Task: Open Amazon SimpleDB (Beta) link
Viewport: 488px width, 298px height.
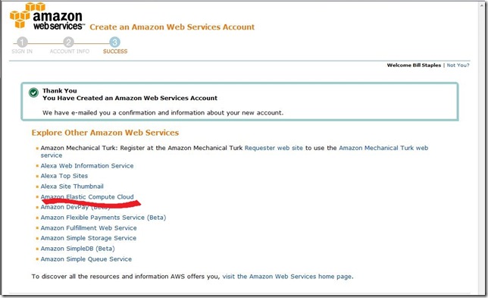Action: pyautogui.click(x=78, y=249)
